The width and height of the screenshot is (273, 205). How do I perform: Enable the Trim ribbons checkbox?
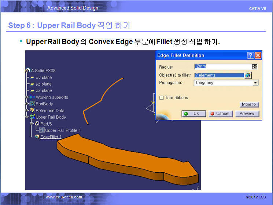162,98
